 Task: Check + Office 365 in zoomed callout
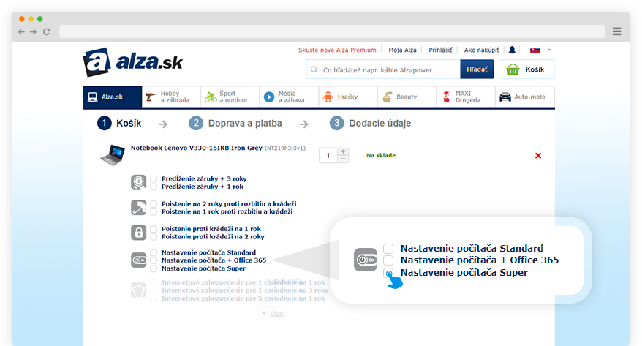coord(388,260)
